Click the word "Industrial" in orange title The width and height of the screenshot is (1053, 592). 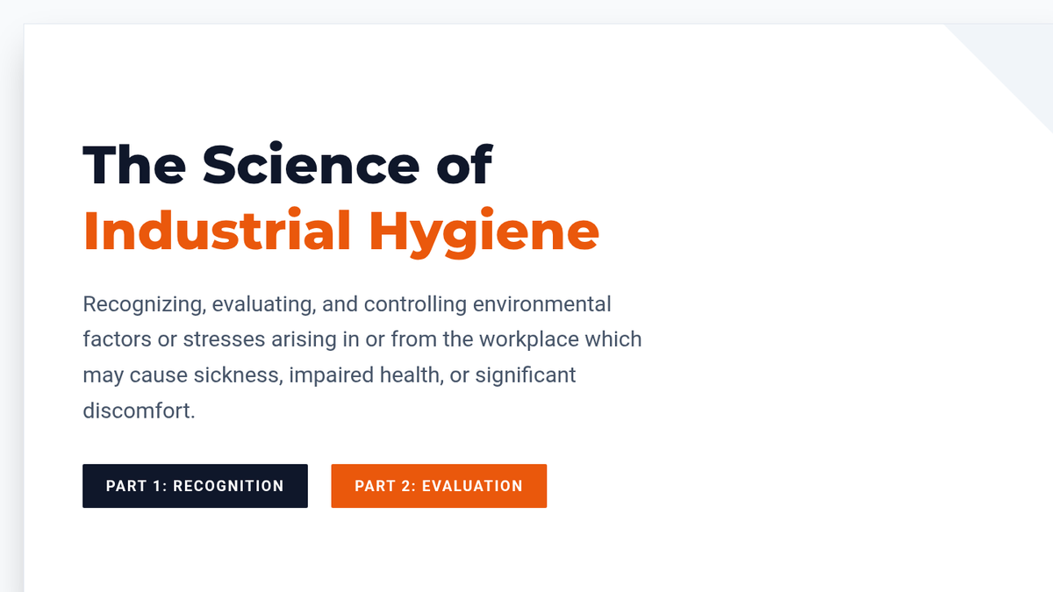point(217,232)
